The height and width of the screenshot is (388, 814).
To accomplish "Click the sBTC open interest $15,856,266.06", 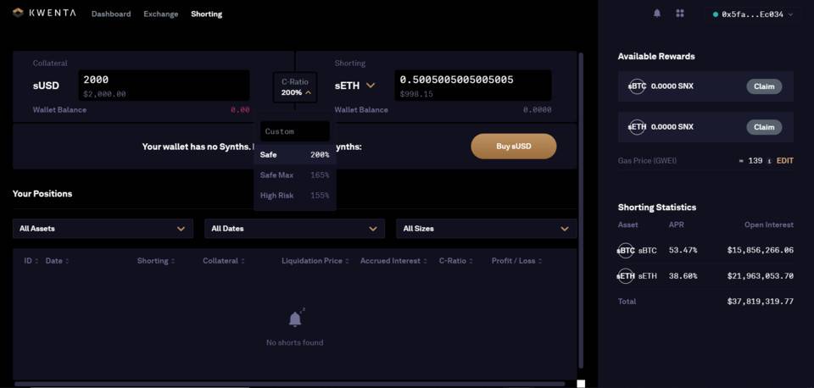I will pyautogui.click(x=761, y=251).
